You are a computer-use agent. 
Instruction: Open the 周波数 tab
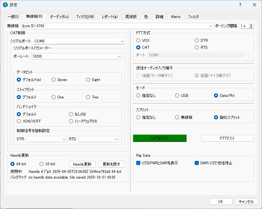pos(131,17)
